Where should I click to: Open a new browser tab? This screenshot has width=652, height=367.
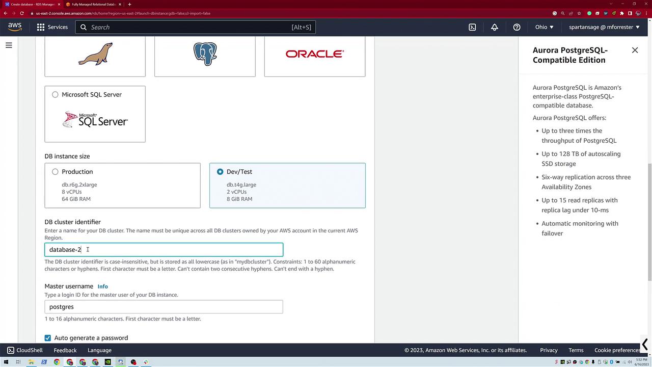pyautogui.click(x=129, y=4)
